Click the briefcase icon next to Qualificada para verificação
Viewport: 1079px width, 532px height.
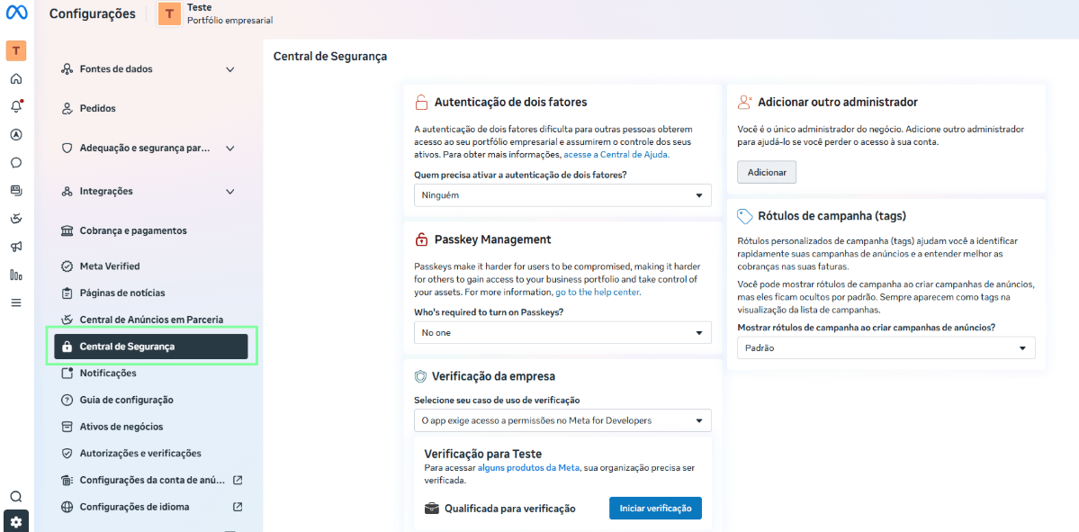click(x=431, y=509)
